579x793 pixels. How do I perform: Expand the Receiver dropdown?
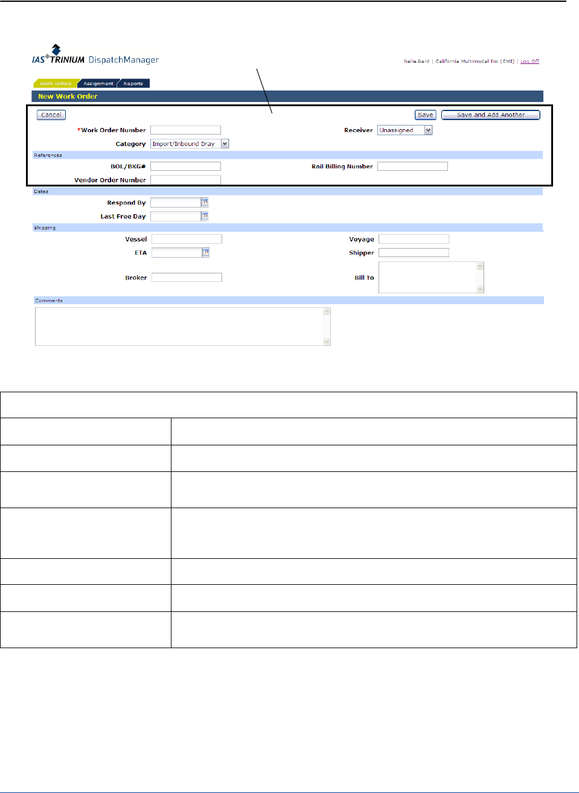point(429,130)
